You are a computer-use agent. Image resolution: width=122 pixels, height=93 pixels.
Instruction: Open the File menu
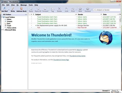click(3, 5)
